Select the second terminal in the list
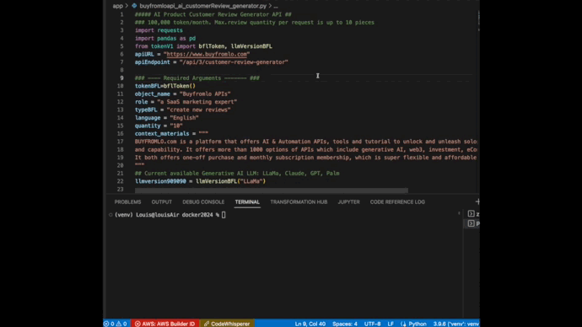This screenshot has width=582, height=327. 473,223
